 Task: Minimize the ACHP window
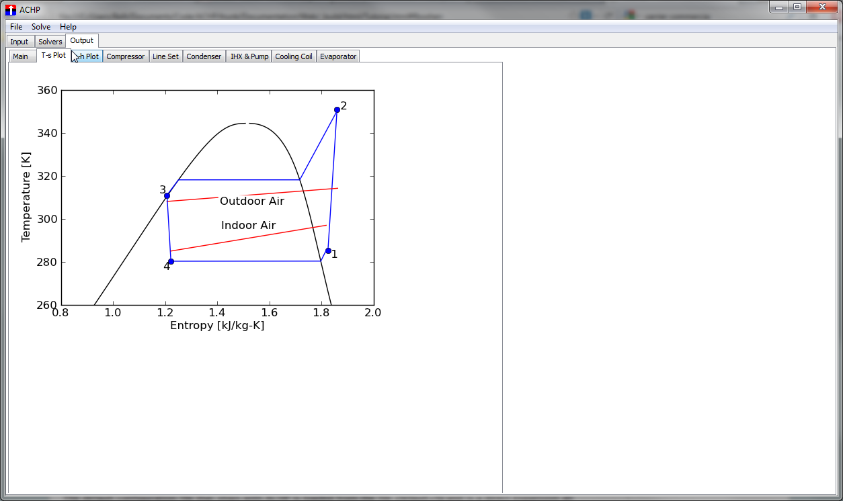click(x=779, y=7)
